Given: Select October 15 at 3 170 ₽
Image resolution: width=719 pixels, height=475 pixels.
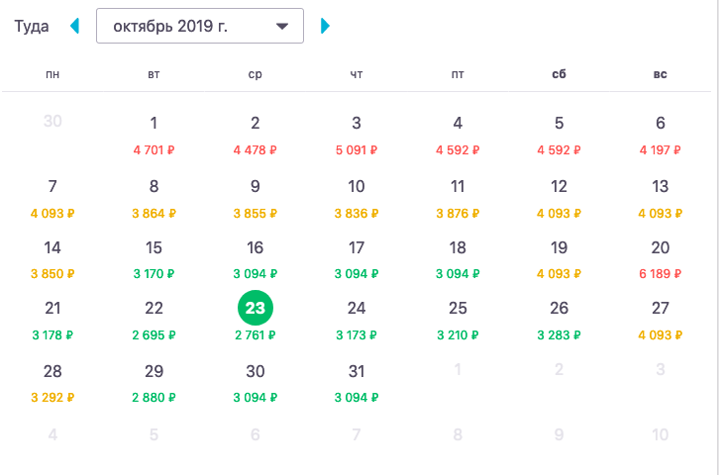Looking at the screenshot, I should tap(154, 257).
